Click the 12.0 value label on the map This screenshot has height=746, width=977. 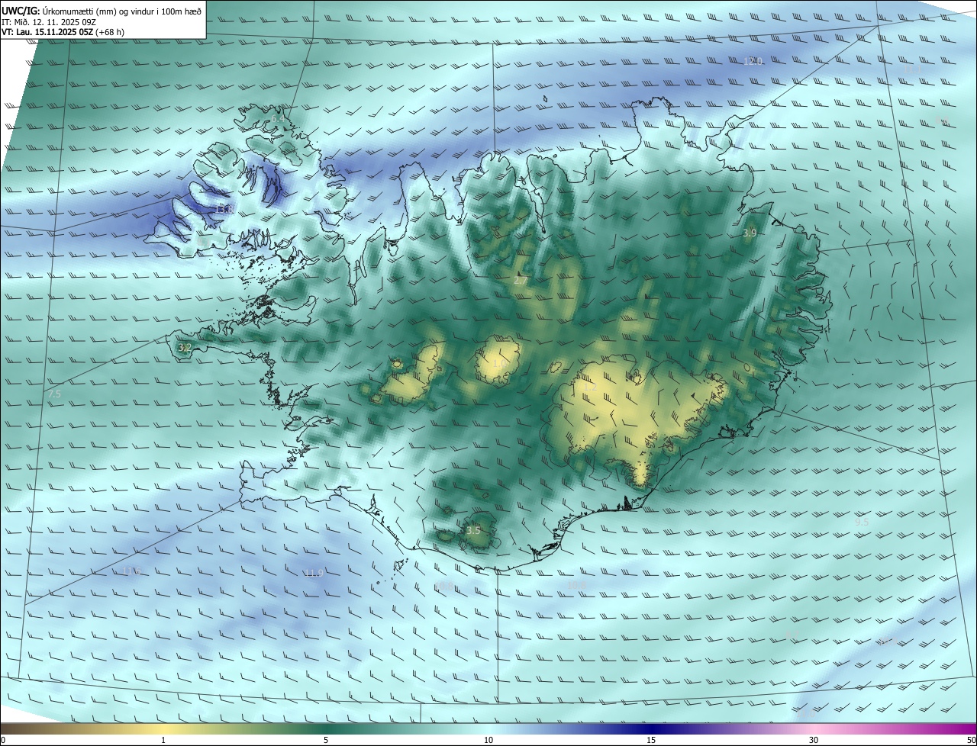(753, 61)
